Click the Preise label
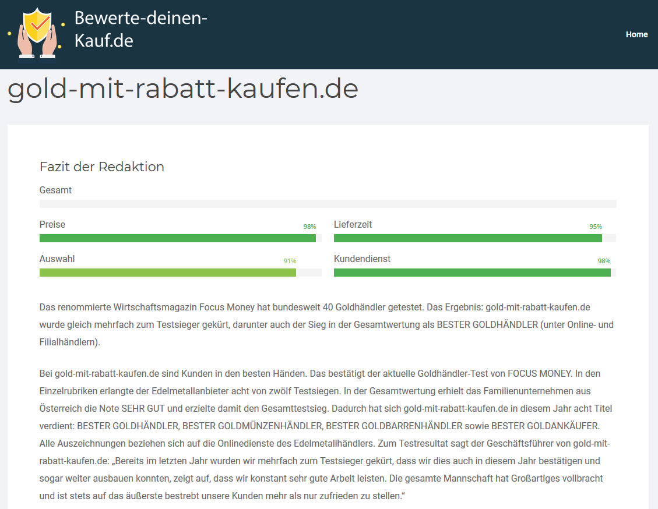Image resolution: width=658 pixels, height=509 pixels. 52,225
